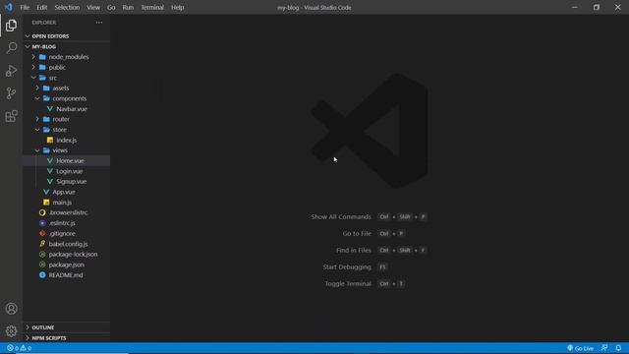Open .browserslistrc file
This screenshot has height=354, width=629.
click(66, 212)
